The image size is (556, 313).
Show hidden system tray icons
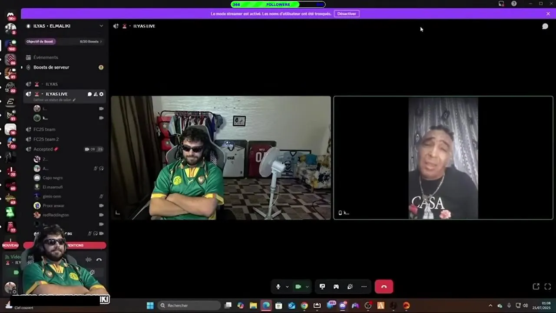pos(490,306)
